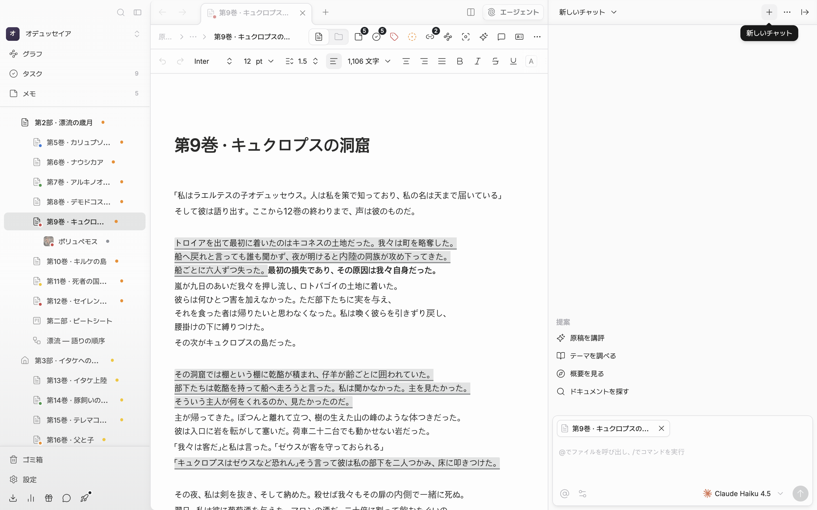The width and height of the screenshot is (817, 510).
Task: Switch to document view mode
Action: (319, 37)
